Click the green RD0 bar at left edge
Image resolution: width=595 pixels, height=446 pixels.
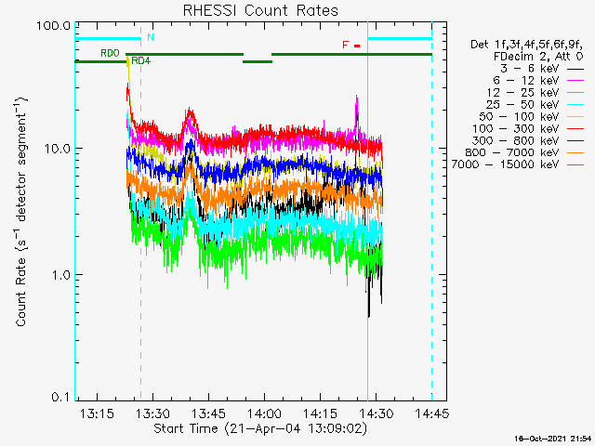pos(100,61)
